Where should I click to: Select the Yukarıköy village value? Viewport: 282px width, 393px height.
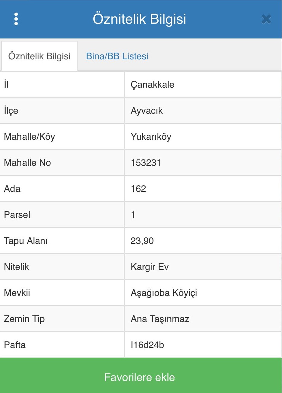(x=151, y=137)
